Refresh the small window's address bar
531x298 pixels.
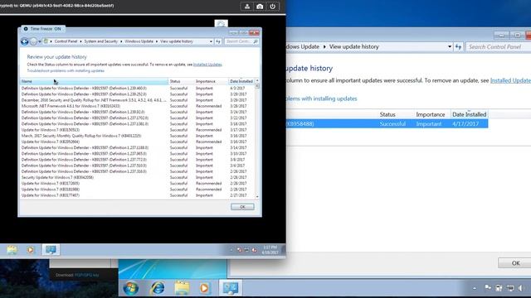218,41
